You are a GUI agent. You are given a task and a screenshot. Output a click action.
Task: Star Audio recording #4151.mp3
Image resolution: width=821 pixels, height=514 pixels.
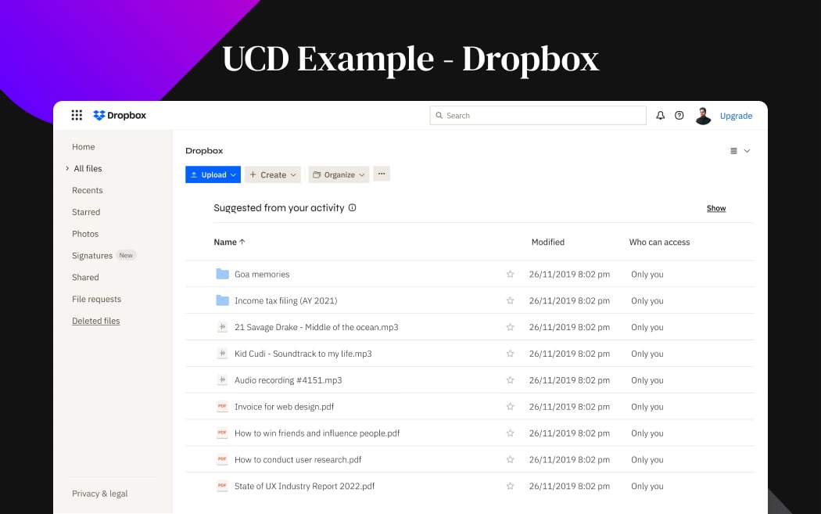click(510, 380)
